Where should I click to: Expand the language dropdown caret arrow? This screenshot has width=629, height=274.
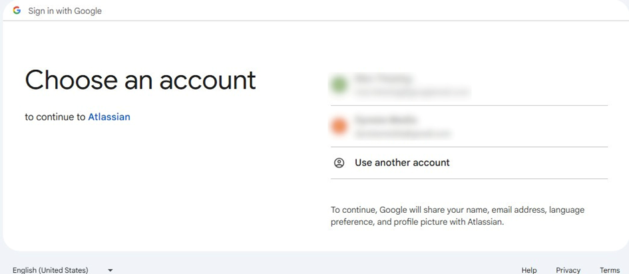pos(110,271)
